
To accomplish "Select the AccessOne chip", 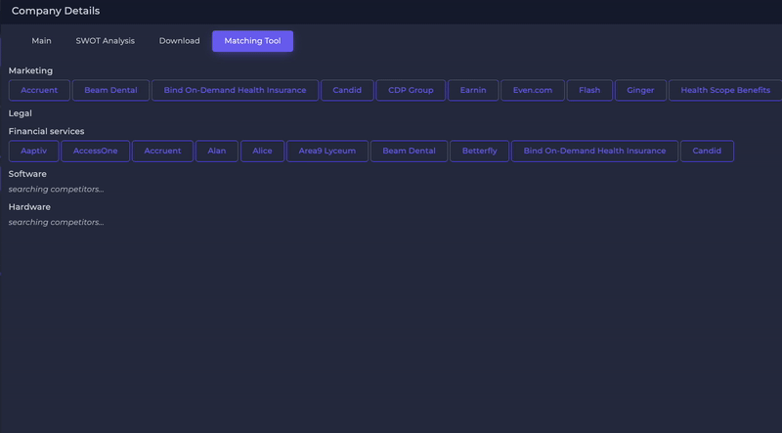I will tap(95, 151).
